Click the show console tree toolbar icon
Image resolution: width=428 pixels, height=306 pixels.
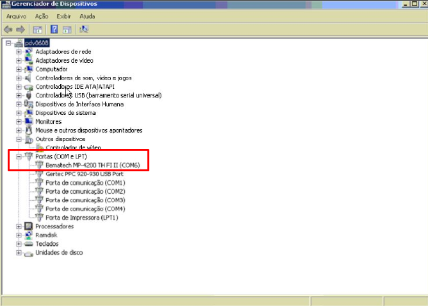click(37, 30)
